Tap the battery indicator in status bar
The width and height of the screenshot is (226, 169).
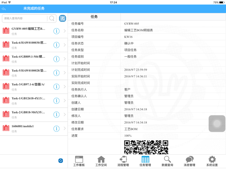pos(221,2)
